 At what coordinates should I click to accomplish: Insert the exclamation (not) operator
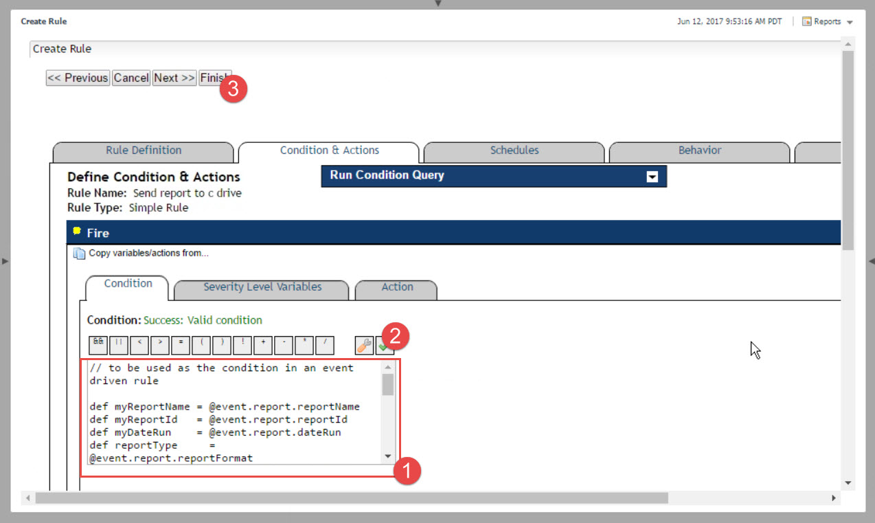242,344
